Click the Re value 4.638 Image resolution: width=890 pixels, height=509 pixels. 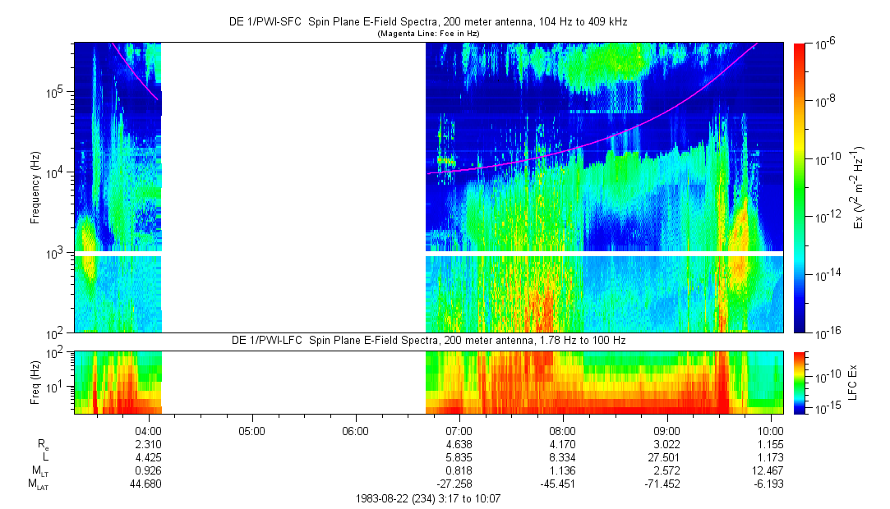click(x=458, y=444)
